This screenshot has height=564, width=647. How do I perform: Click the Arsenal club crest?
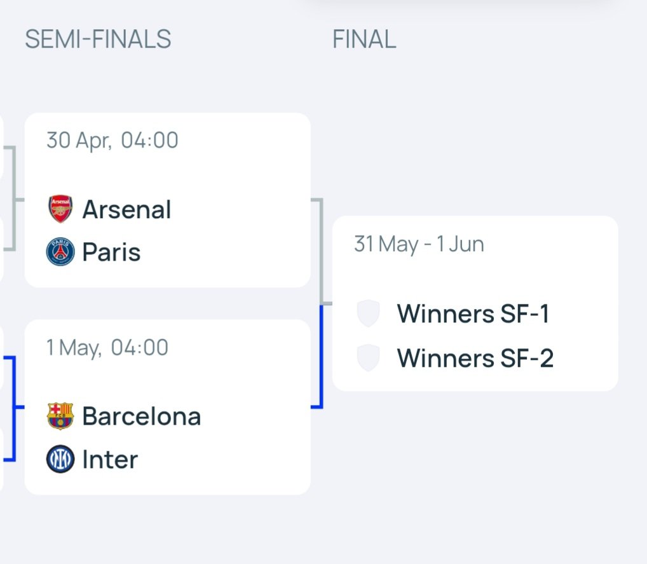tap(60, 209)
